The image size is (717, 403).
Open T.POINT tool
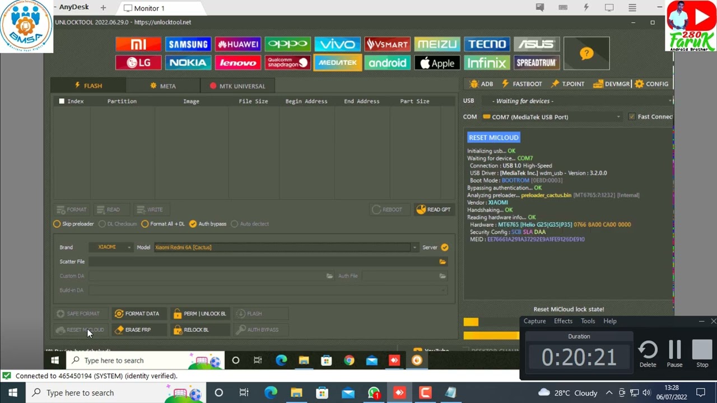(x=567, y=84)
